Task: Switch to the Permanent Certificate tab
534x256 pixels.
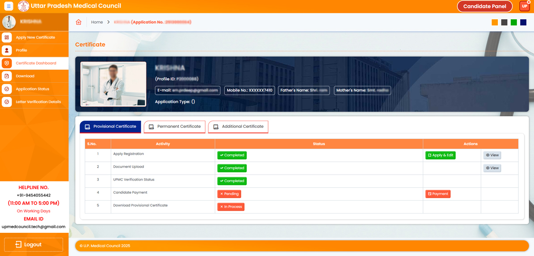Action: coord(174,127)
